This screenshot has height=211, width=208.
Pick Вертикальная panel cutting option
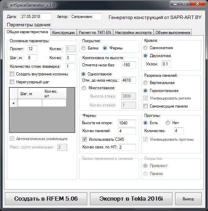pos(145,83)
